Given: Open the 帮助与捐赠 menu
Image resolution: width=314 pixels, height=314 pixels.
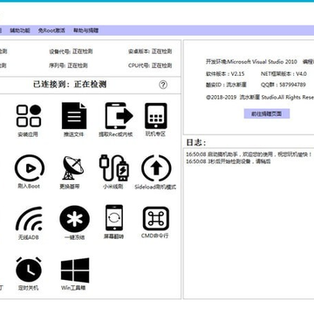Looking at the screenshot, I should click(x=85, y=31).
